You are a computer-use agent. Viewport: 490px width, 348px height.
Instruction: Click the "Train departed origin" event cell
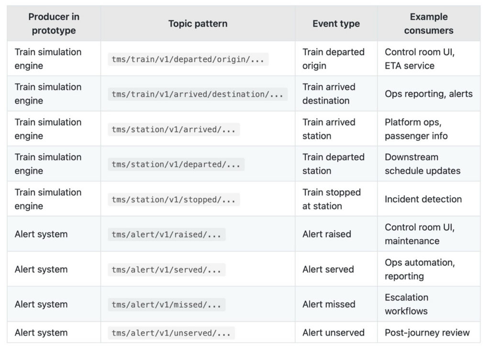(333, 59)
